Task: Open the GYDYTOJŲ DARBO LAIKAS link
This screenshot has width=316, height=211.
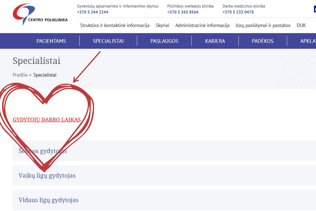Action: [x=47, y=120]
